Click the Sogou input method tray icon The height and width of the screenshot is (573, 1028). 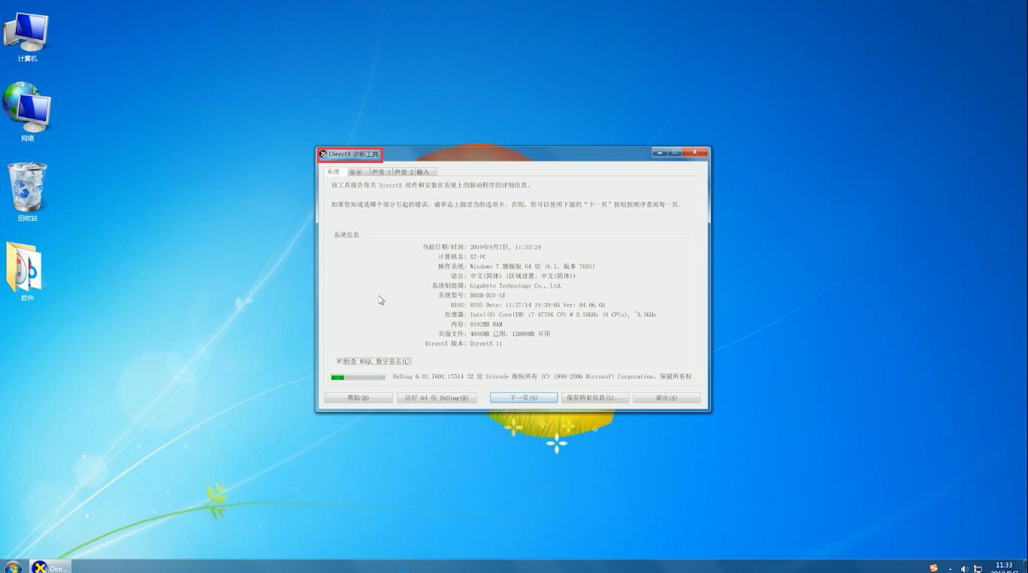point(933,568)
